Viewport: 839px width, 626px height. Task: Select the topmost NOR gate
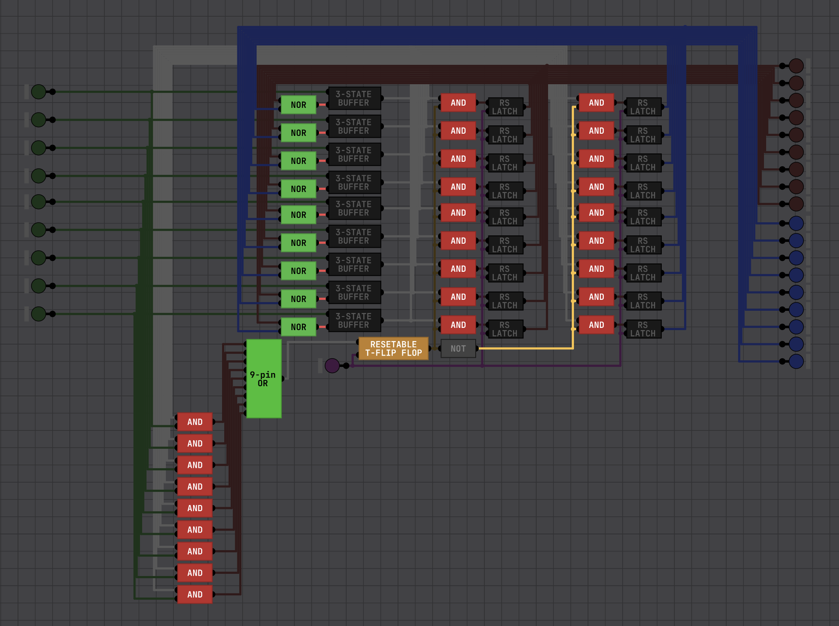298,105
